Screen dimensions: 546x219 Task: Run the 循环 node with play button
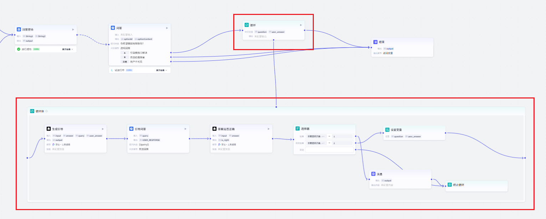pyautogui.click(x=301, y=25)
